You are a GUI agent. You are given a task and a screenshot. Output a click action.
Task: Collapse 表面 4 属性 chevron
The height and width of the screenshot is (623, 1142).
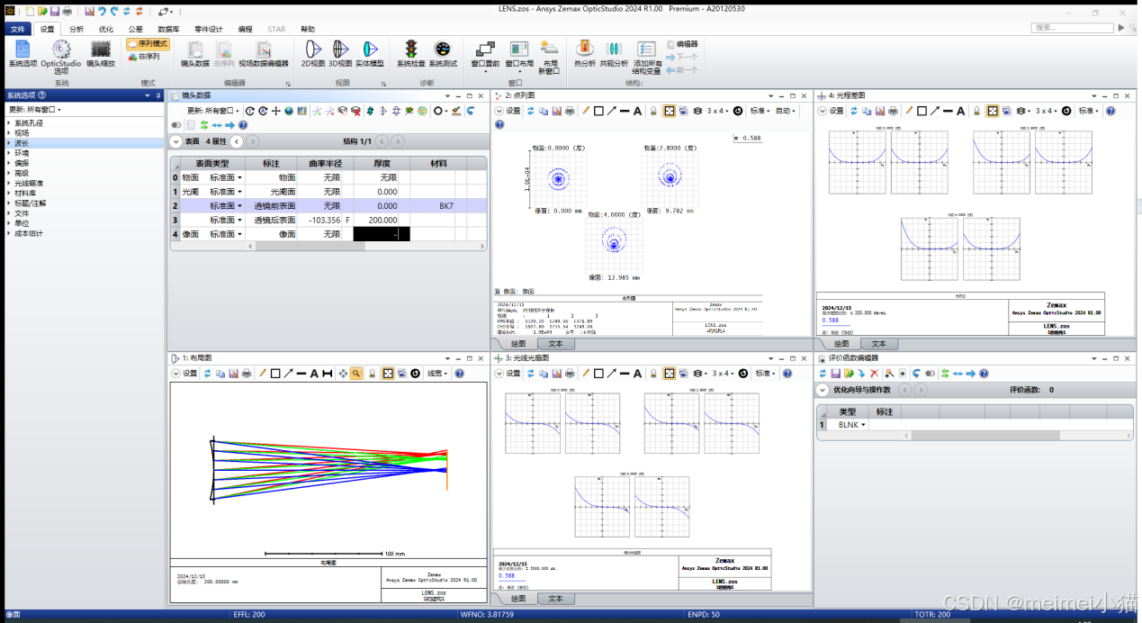point(175,141)
